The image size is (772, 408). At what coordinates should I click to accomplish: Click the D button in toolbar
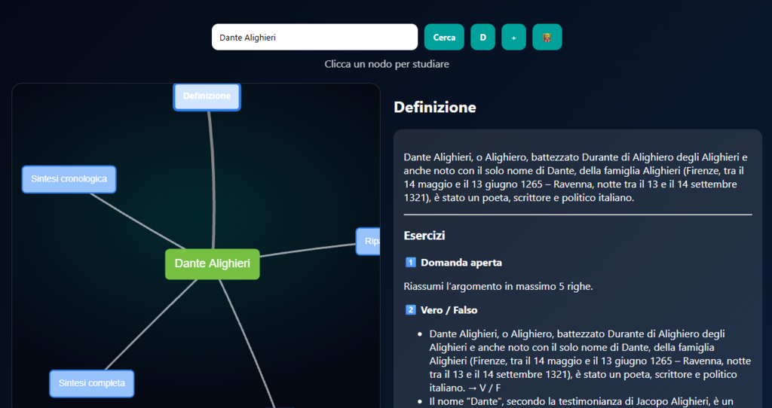pos(482,37)
